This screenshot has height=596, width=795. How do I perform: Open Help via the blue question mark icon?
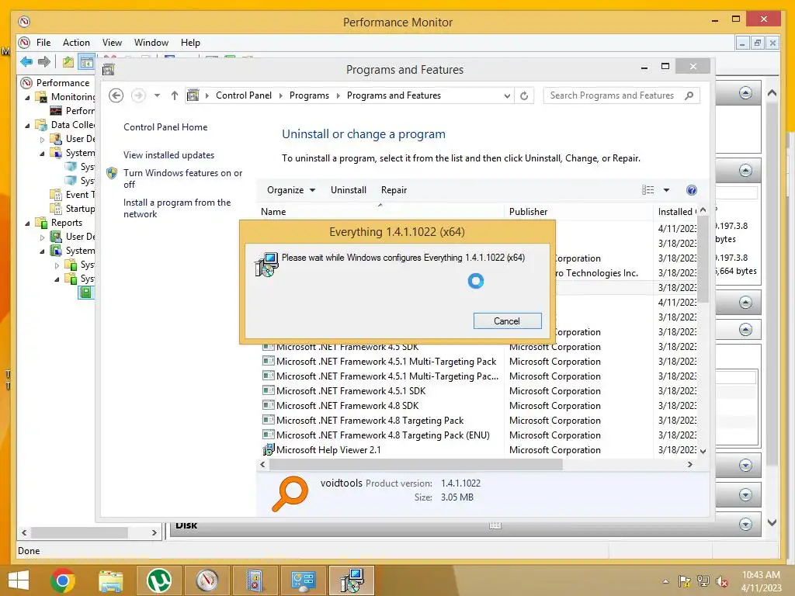point(691,190)
